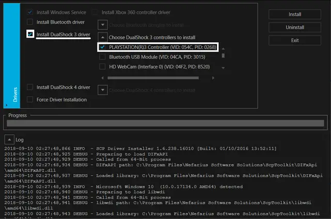331x219 pixels.
Task: Check Bluetooth USB Module device
Action: tap(102, 57)
